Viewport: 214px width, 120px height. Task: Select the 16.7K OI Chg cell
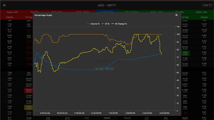pos(185,25)
